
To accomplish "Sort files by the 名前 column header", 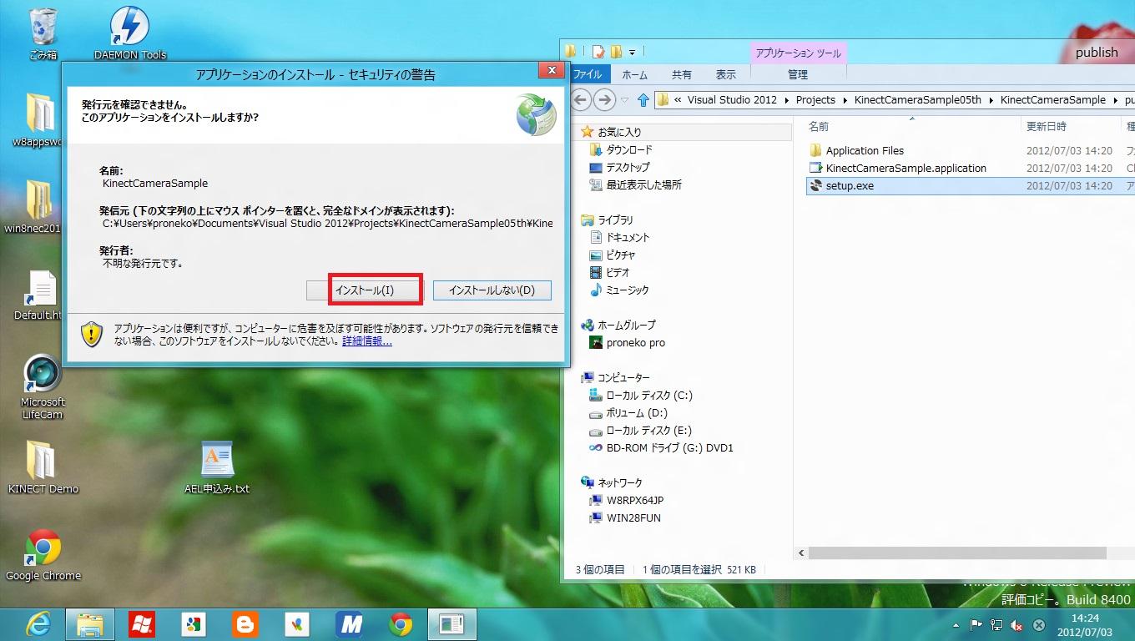I will 819,126.
